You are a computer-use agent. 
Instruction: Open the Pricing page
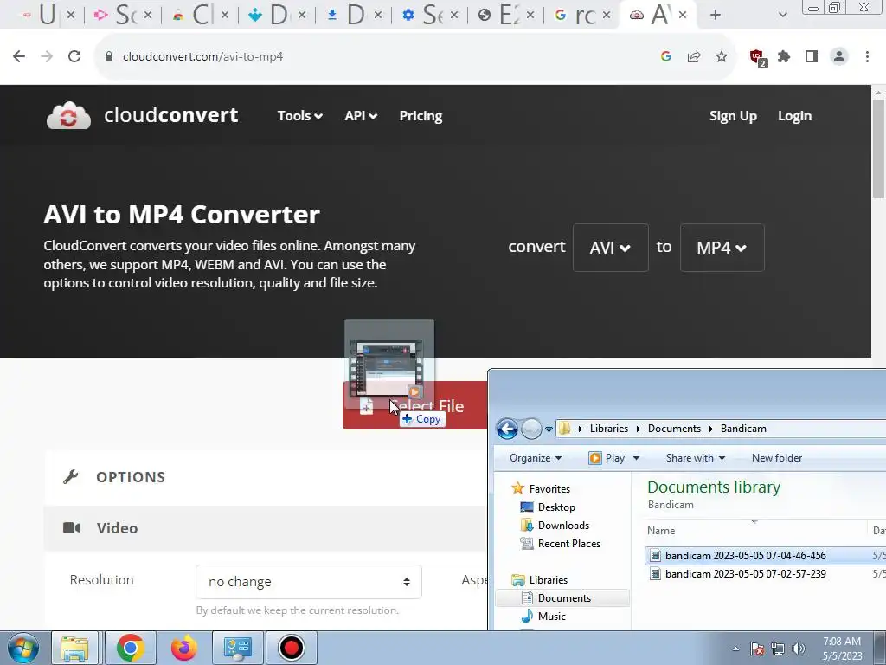coord(421,115)
